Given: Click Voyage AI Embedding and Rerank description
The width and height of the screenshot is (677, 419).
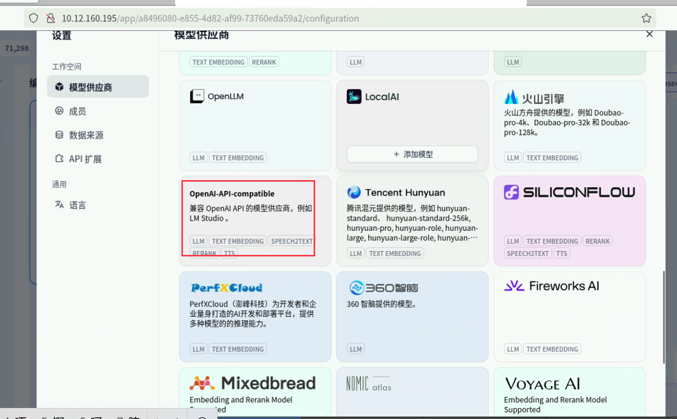Looking at the screenshot, I should [x=555, y=404].
